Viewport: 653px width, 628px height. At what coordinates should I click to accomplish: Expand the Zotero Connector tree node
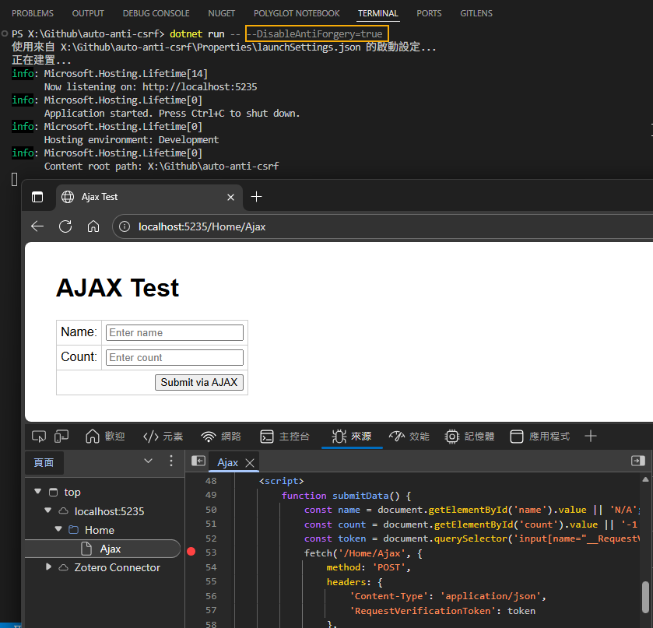tap(49, 567)
